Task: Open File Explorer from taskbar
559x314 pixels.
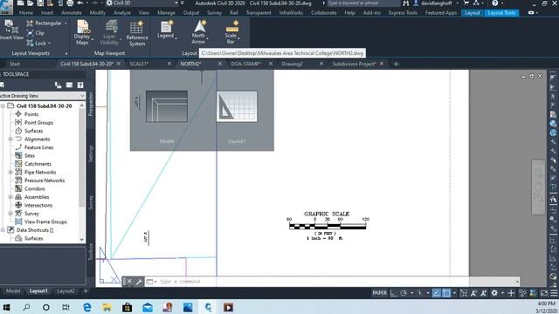Action: pyautogui.click(x=107, y=307)
